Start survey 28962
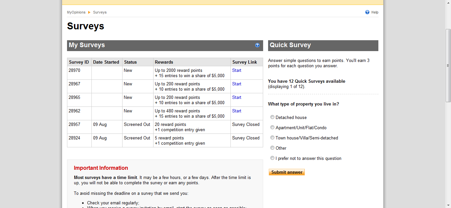 (x=236, y=111)
